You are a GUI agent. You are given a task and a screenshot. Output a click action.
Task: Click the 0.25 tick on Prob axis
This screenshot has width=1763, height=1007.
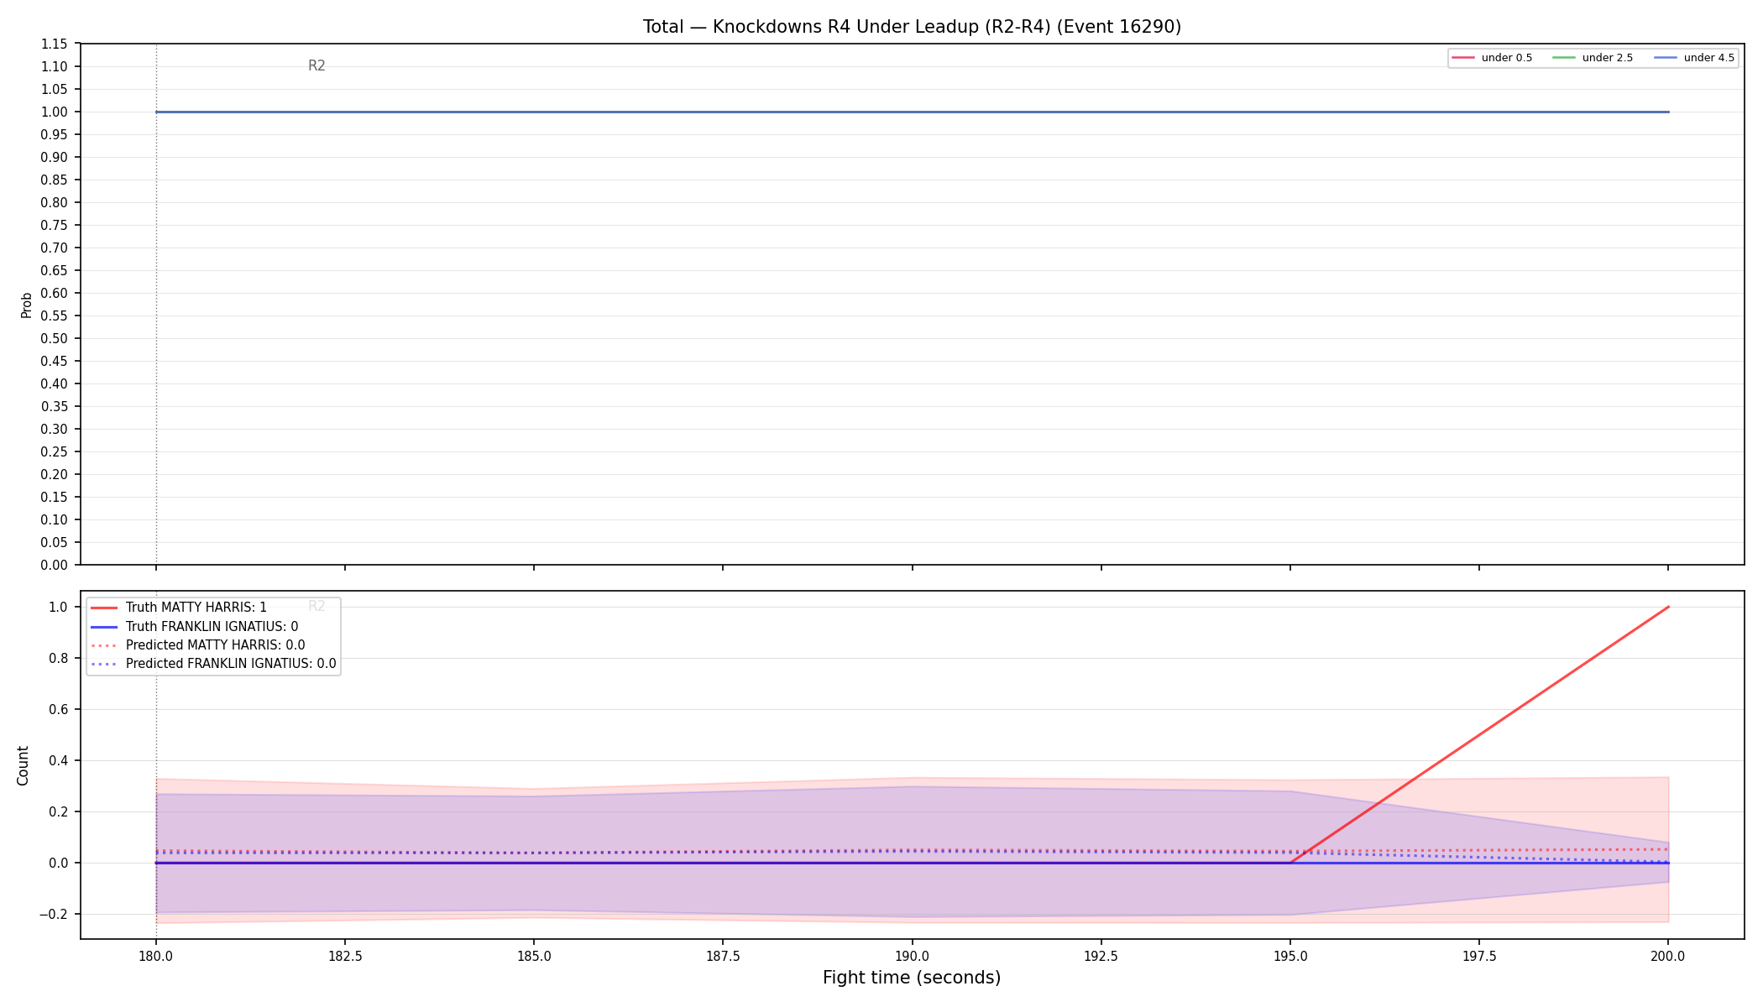(x=55, y=451)
